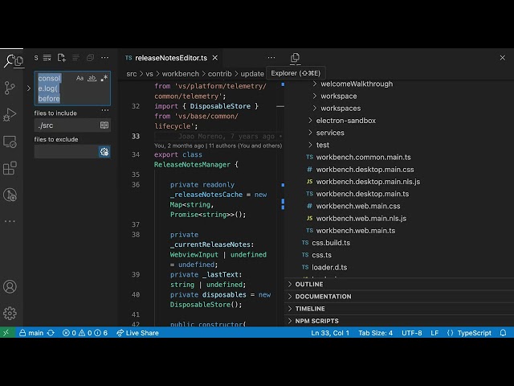Toggle use exclude settings and ignore files
This screenshot has height=386, width=514.
tap(104, 152)
